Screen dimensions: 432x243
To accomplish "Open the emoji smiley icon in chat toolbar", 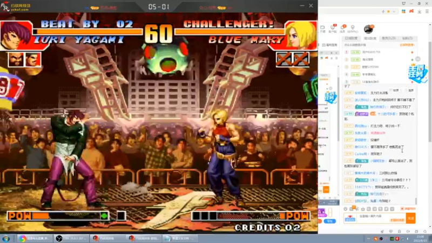I will click(346, 209).
